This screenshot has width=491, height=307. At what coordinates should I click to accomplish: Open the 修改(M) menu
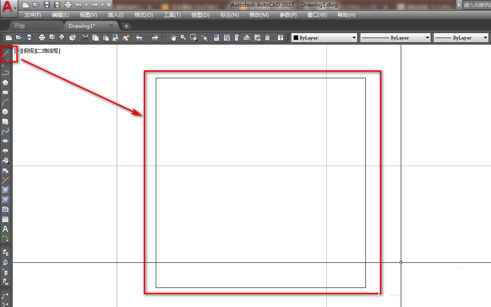click(259, 15)
